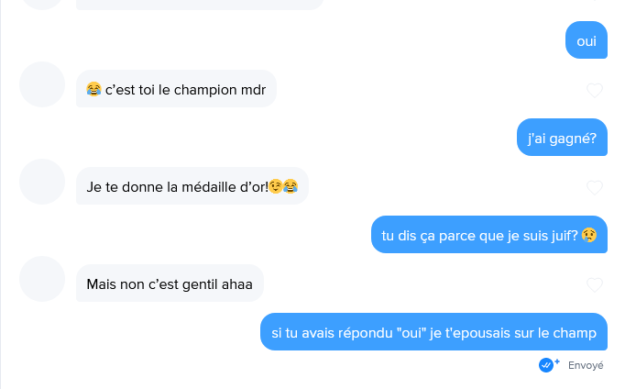Screen dimensions: 625x389
Task: Click the "Envoyé" status label
Action: coord(586,365)
